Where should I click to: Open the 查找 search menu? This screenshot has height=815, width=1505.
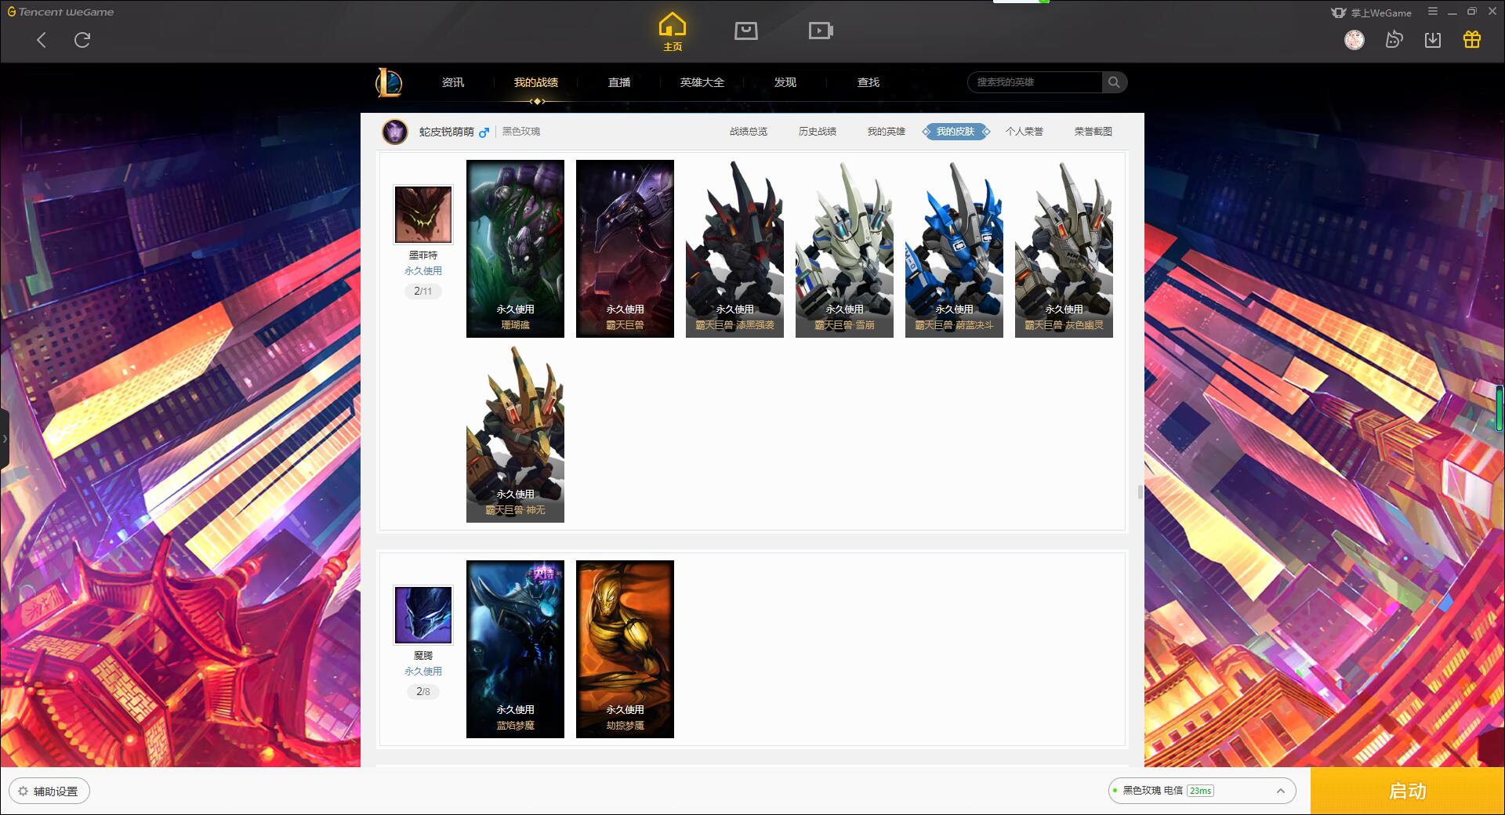869,82
